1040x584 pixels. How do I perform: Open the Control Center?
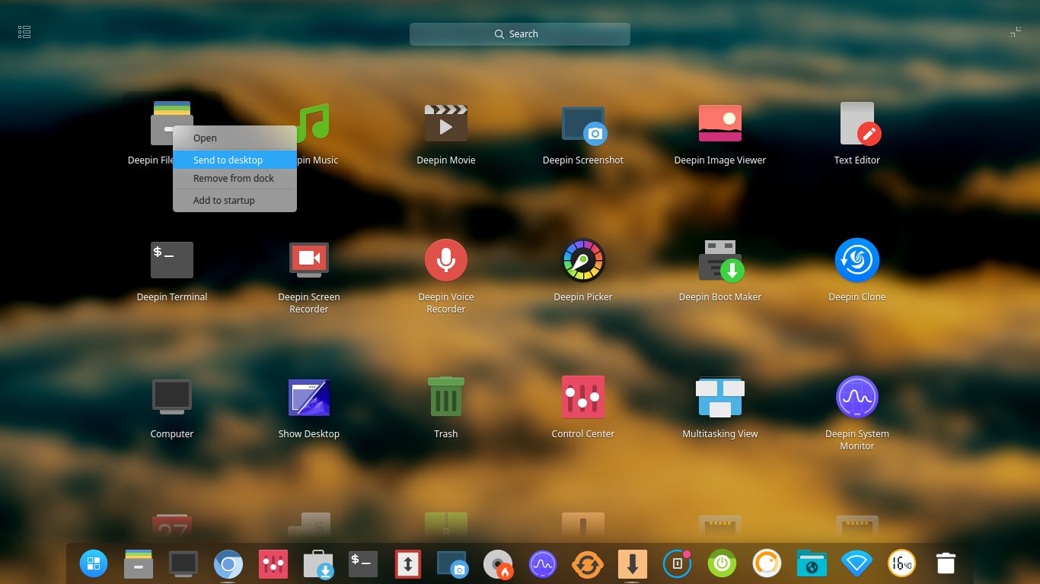point(582,396)
